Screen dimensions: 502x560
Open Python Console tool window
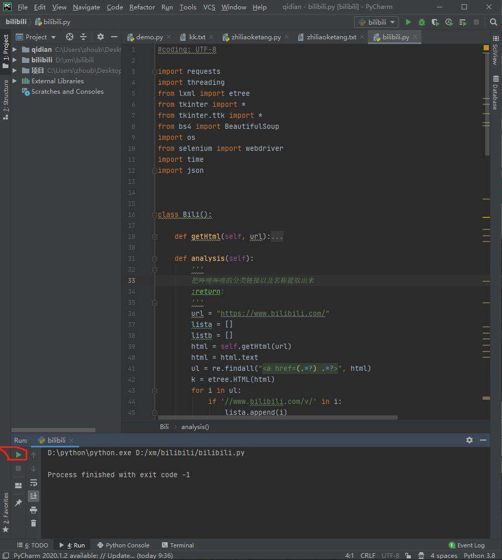(123, 545)
